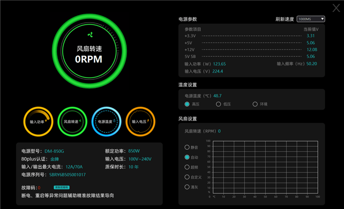The image size is (344, 209).
Task: Click the green fan icon in main dial
Action: click(x=90, y=35)
